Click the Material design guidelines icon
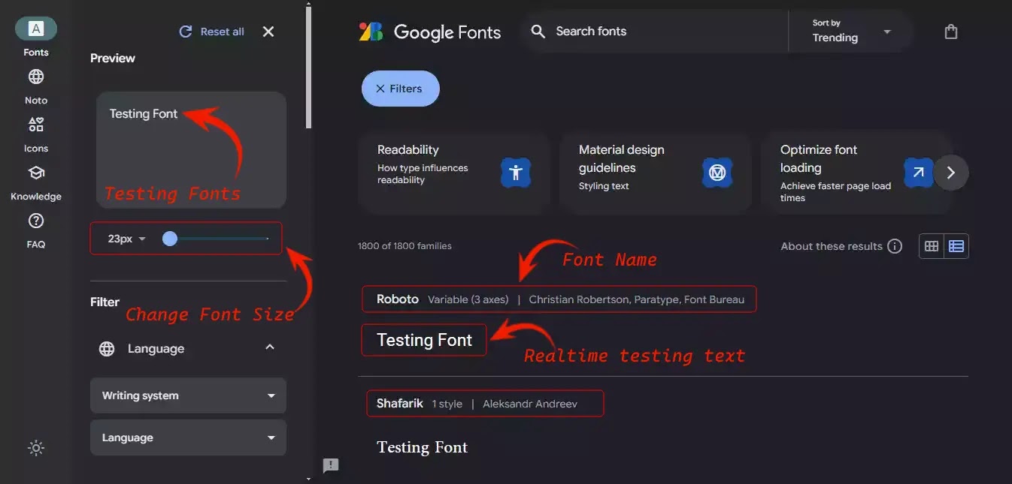 tap(717, 173)
